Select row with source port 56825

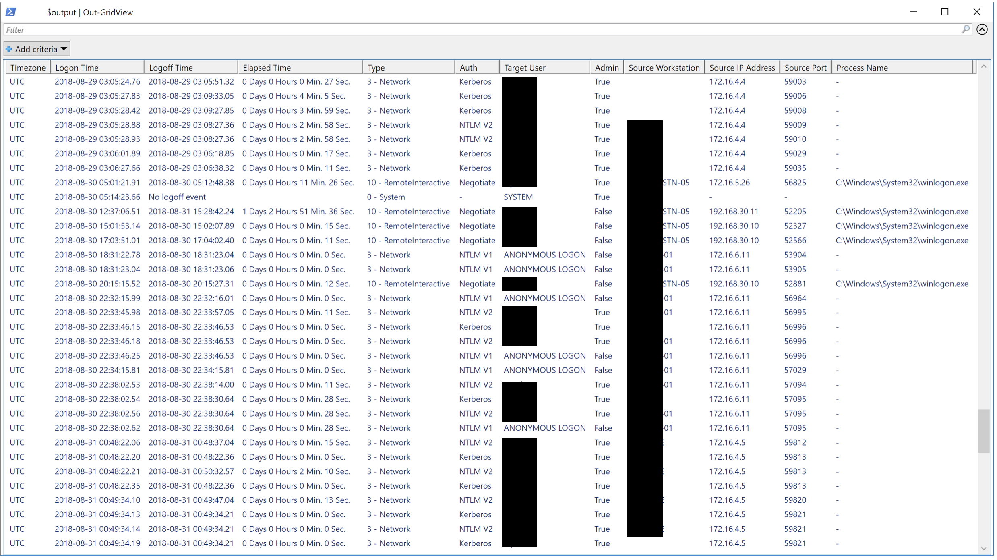point(794,183)
